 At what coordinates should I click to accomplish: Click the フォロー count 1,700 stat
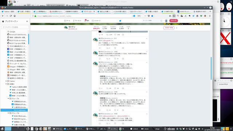point(104,28)
